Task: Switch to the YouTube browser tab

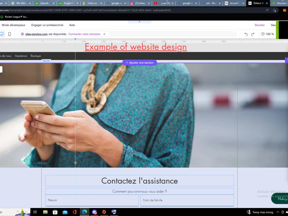Action: click(x=164, y=3)
